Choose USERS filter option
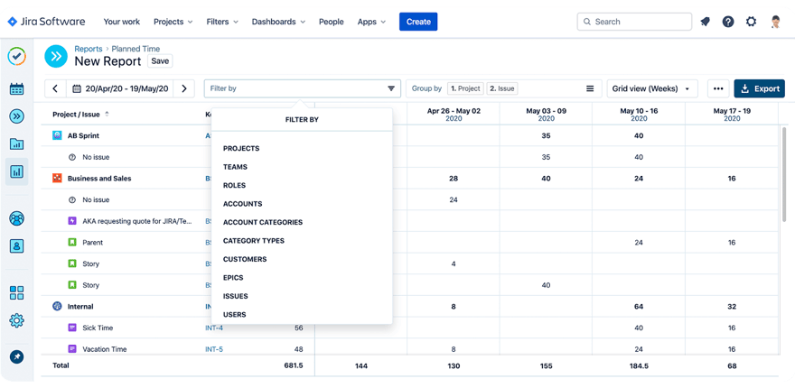The width and height of the screenshot is (795, 388). [x=234, y=315]
